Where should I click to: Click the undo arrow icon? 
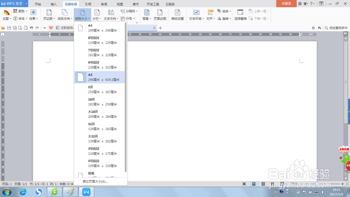click(x=31, y=28)
